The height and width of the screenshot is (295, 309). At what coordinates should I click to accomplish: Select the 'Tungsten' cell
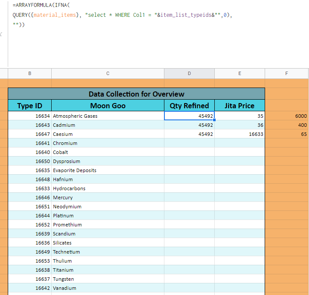[x=108, y=279]
